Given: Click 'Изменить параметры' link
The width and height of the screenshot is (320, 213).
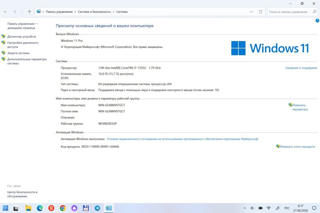Looking at the screenshot, I should click(300, 107).
